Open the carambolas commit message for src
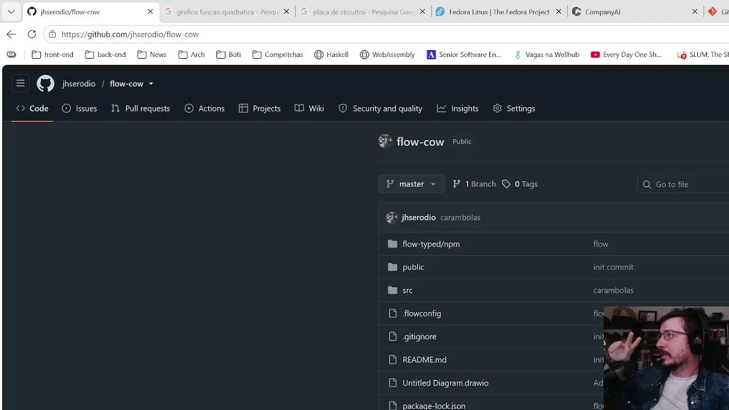Image resolution: width=729 pixels, height=410 pixels. pyautogui.click(x=613, y=290)
